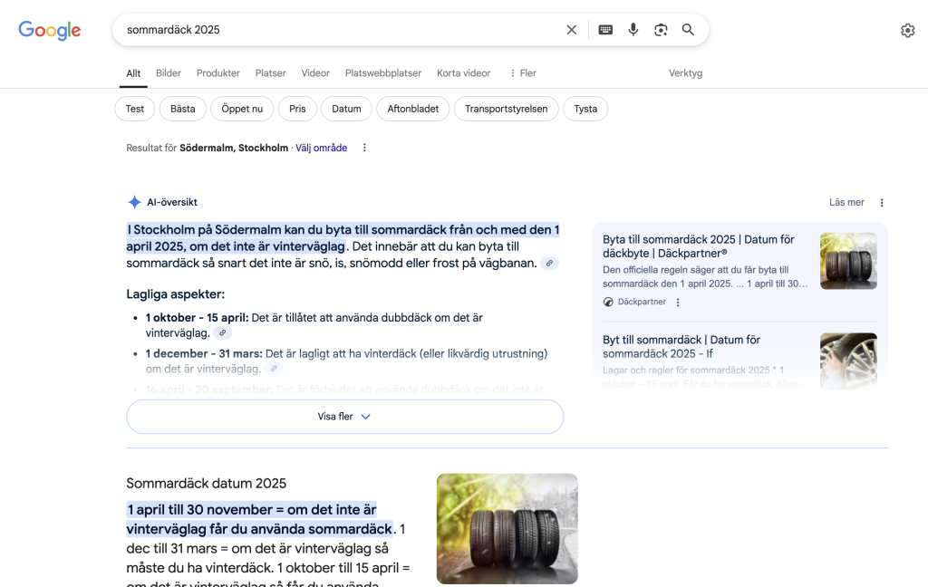
Task: Apply the Datum filter chip
Action: pos(346,109)
